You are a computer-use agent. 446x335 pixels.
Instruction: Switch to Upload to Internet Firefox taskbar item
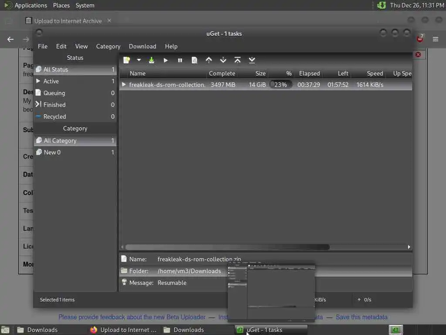(x=123, y=330)
